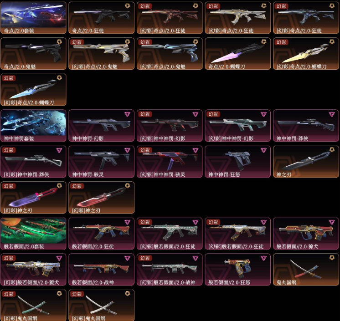The width and height of the screenshot is (340, 321).
Task: Choose the red 幻彩 奇点//2.0-狂徒 variant
Action: tap(170, 18)
